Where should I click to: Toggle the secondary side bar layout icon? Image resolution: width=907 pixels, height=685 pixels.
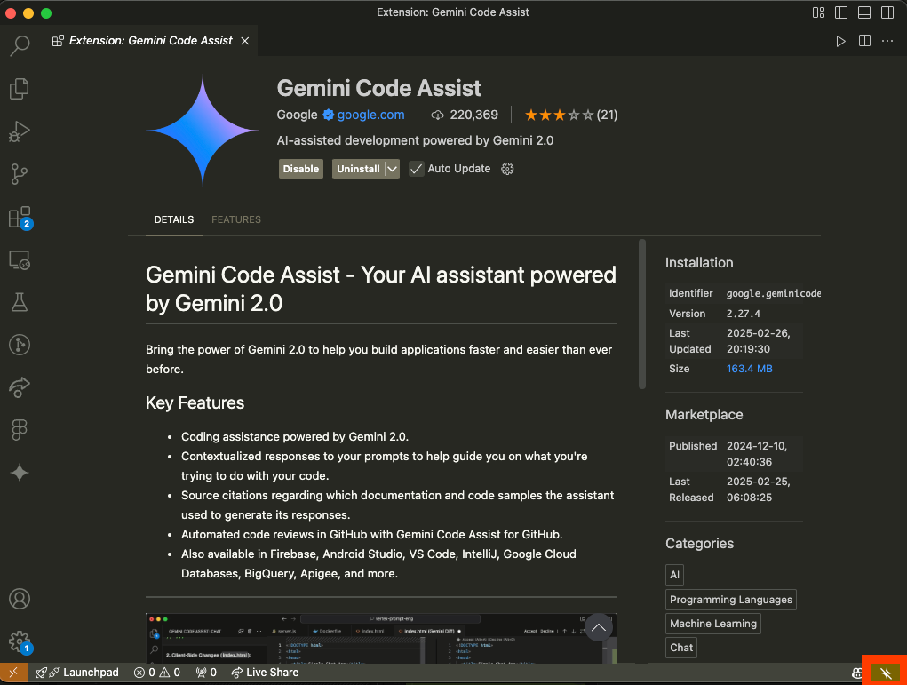(887, 12)
